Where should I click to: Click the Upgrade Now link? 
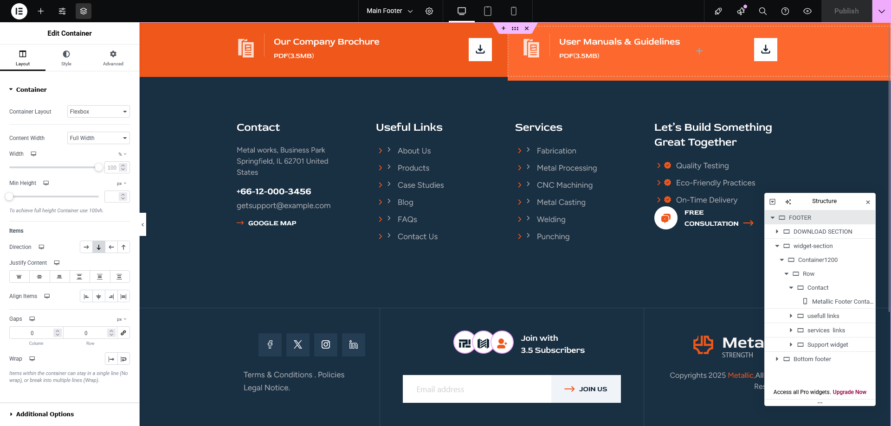click(x=849, y=392)
